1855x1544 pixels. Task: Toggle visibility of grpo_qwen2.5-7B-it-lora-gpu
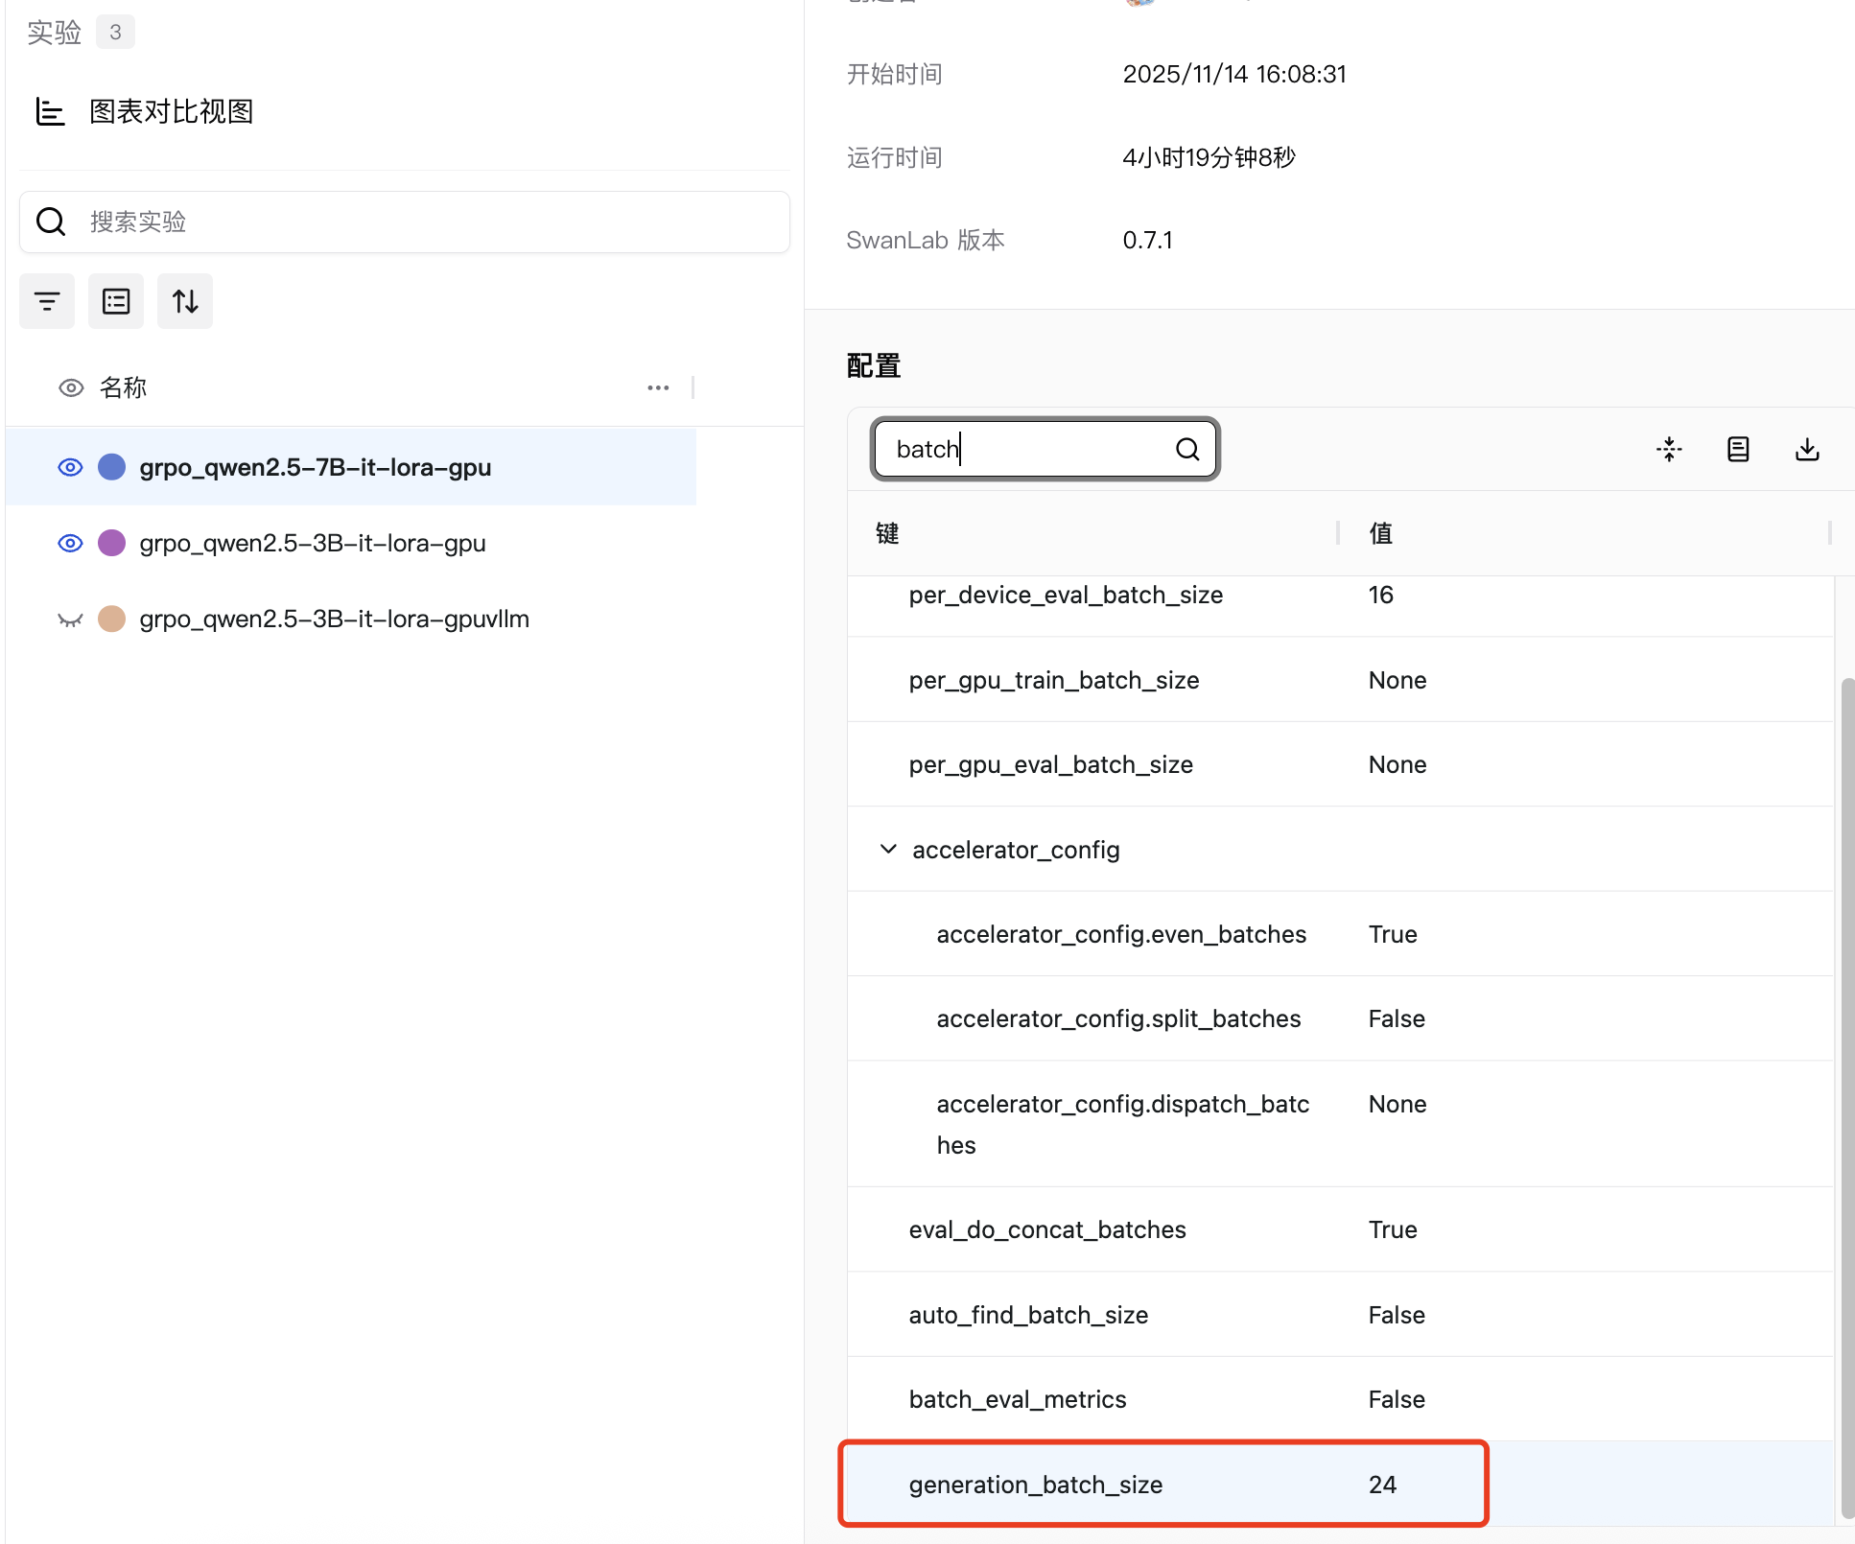tap(70, 467)
